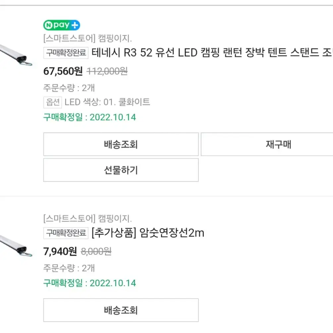
Task: Open 테네시 R3 52 유선 LED product title
Action: pos(212,52)
